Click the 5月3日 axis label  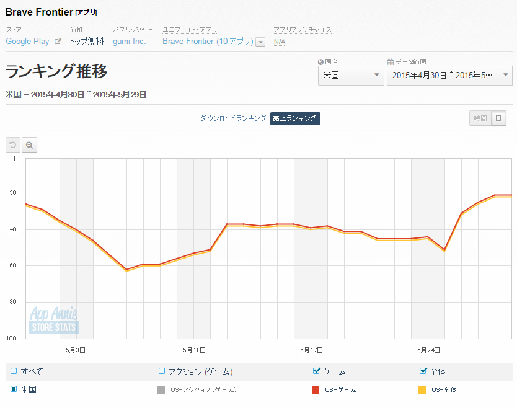coord(76,350)
